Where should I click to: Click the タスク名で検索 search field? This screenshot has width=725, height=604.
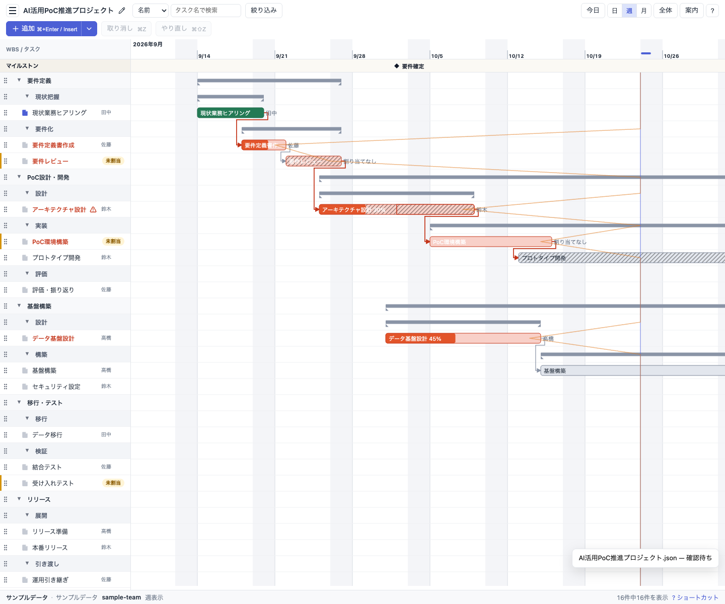click(206, 11)
